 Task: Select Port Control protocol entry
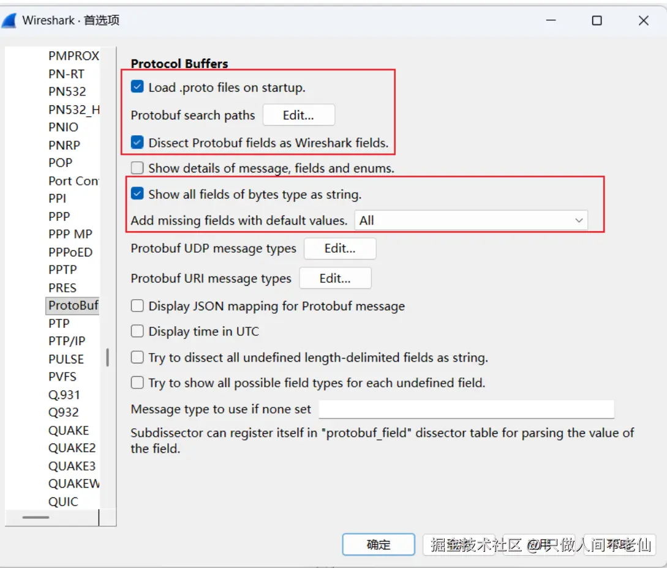pos(73,180)
